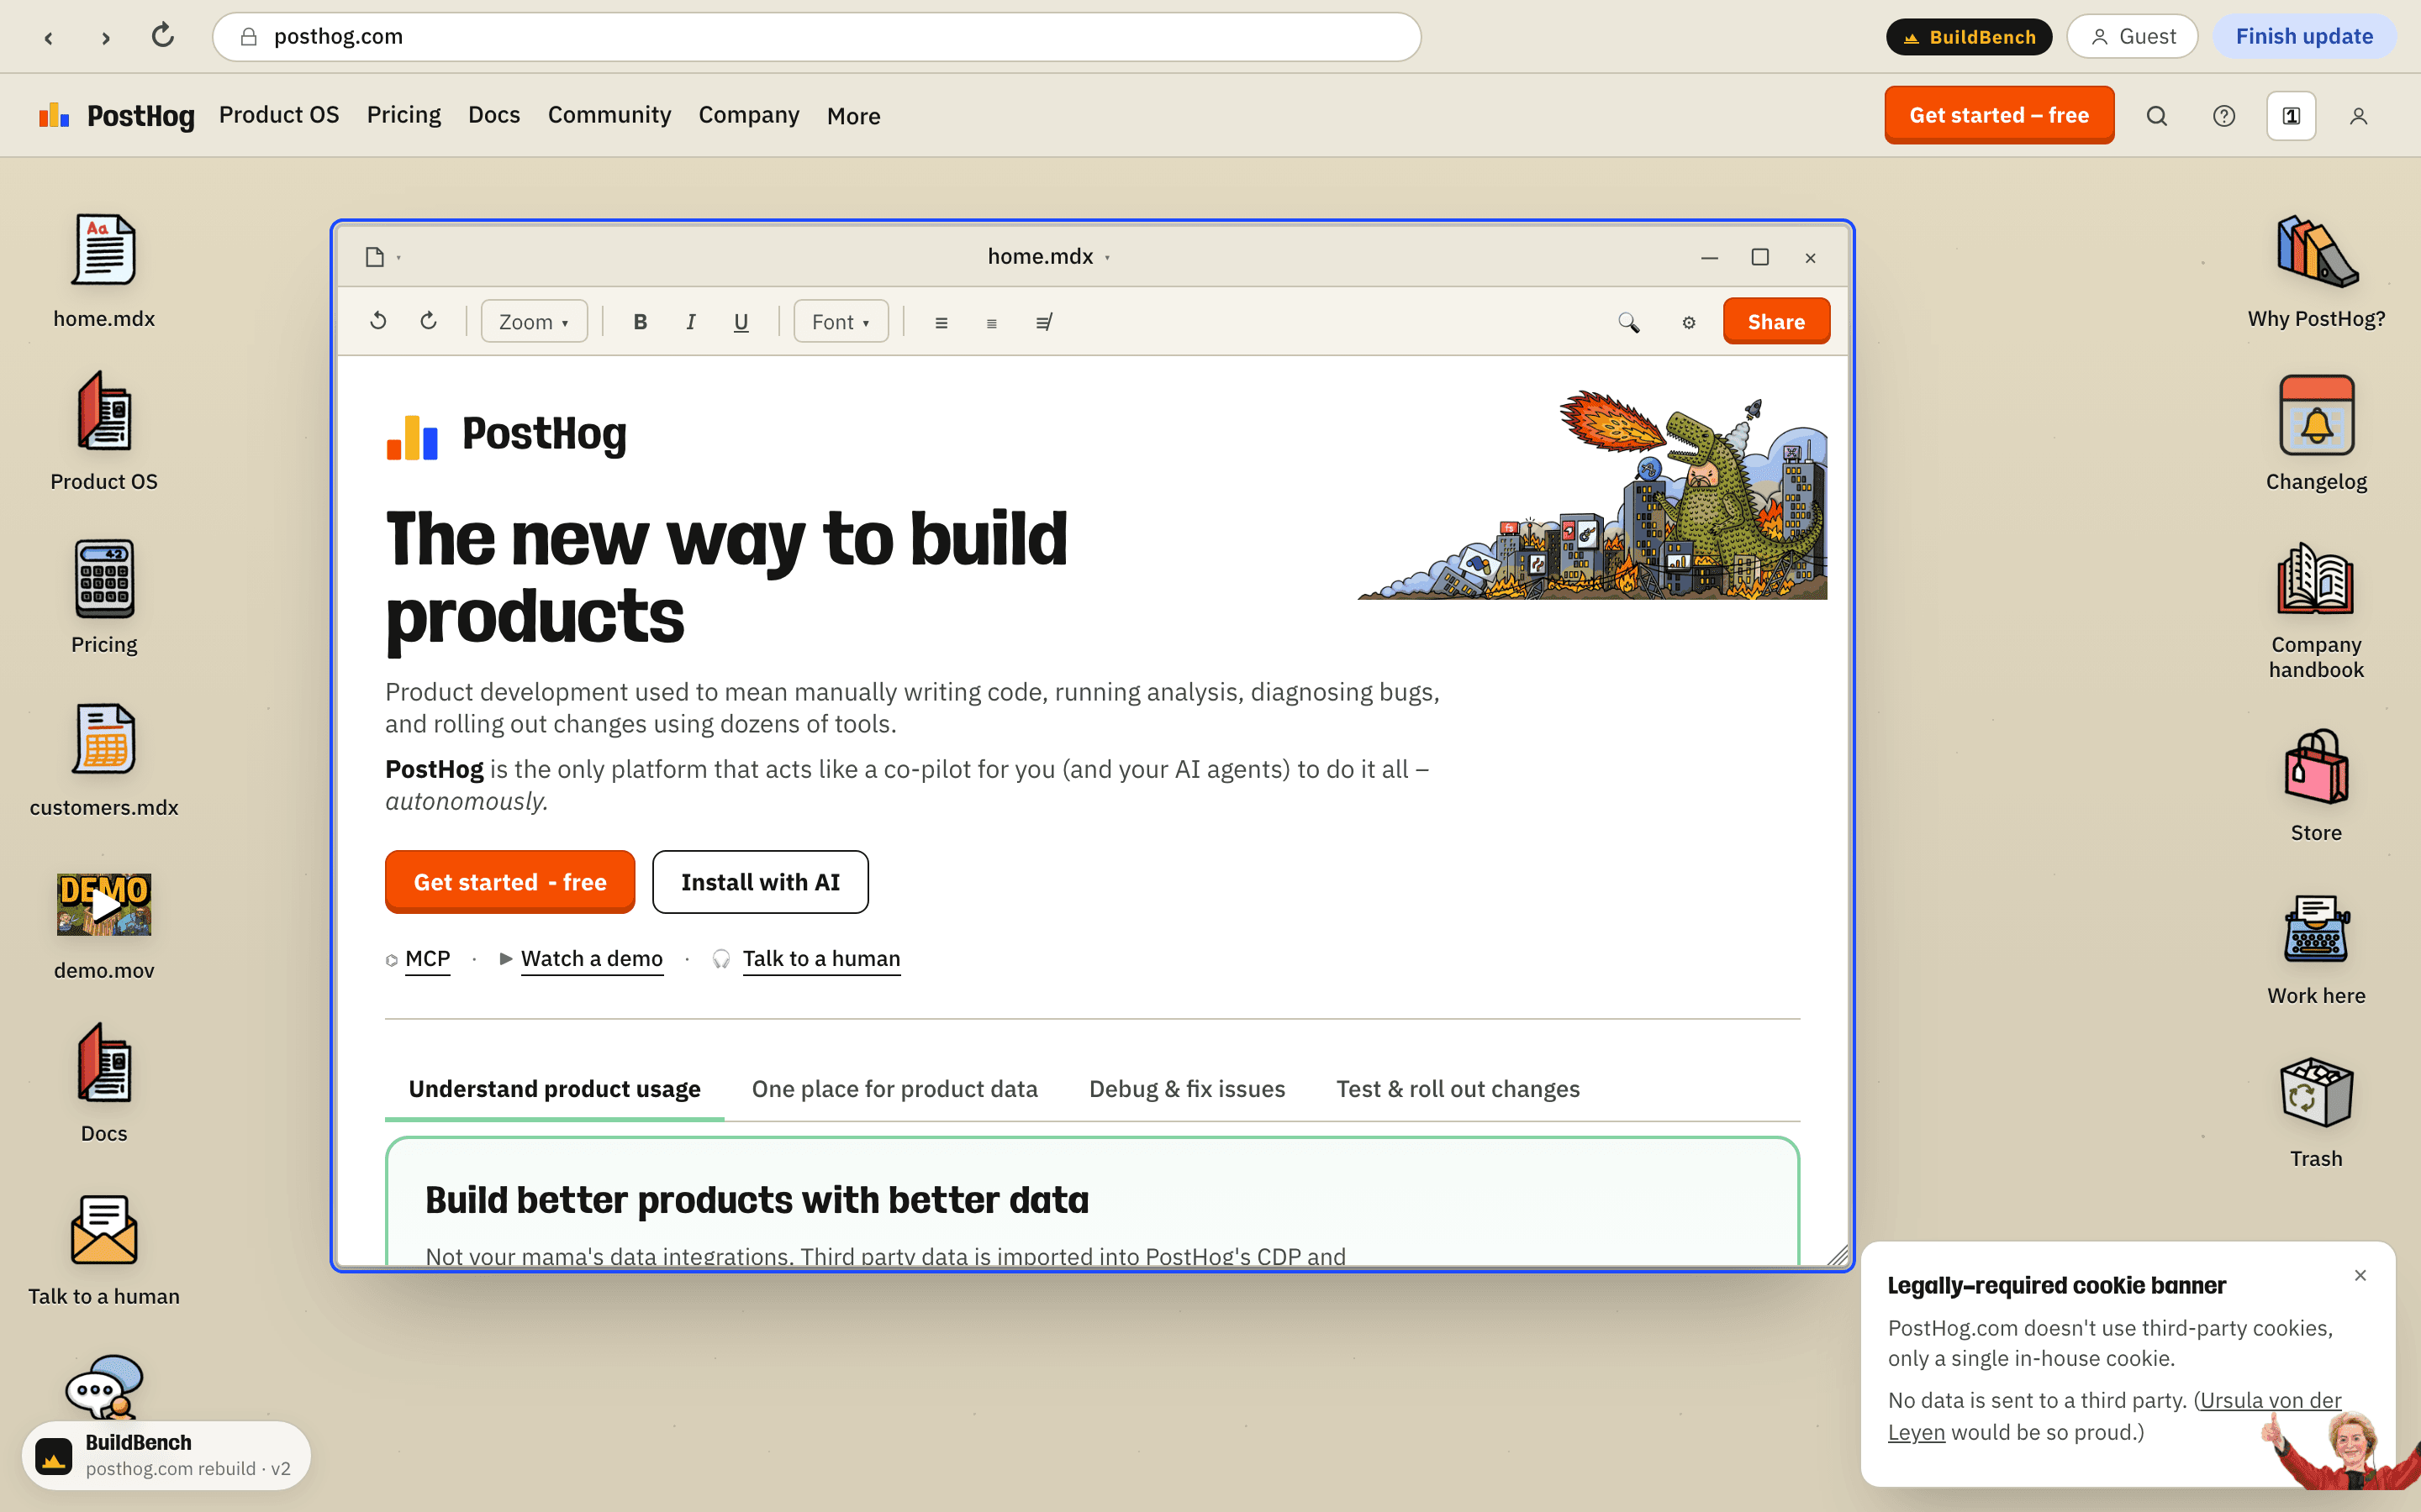
Task: Click the redo icon in editor toolbar
Action: 428,321
